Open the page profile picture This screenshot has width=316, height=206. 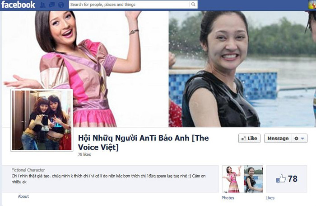[42, 120]
